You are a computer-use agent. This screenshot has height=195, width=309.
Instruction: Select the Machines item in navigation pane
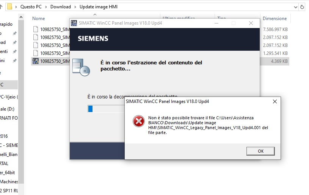(9, 182)
